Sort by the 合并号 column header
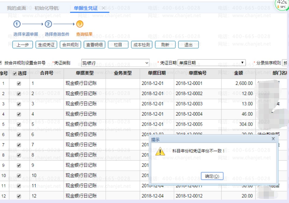This screenshot has height=203, width=289. tap(47, 73)
